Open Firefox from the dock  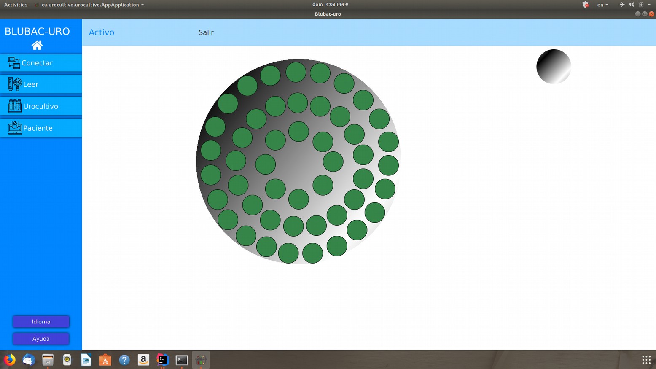pos(9,360)
